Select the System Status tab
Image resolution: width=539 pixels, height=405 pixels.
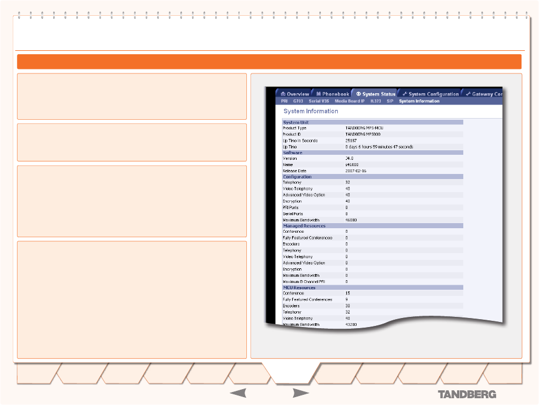[375, 94]
